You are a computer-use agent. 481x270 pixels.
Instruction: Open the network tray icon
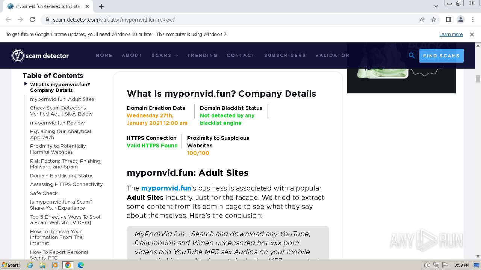click(436, 265)
